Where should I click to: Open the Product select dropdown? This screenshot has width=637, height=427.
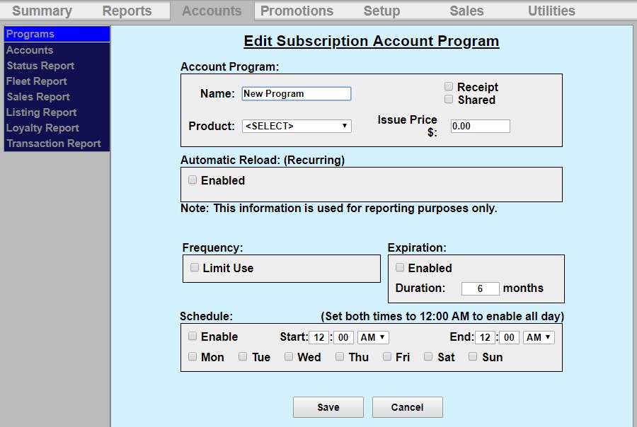tap(297, 126)
